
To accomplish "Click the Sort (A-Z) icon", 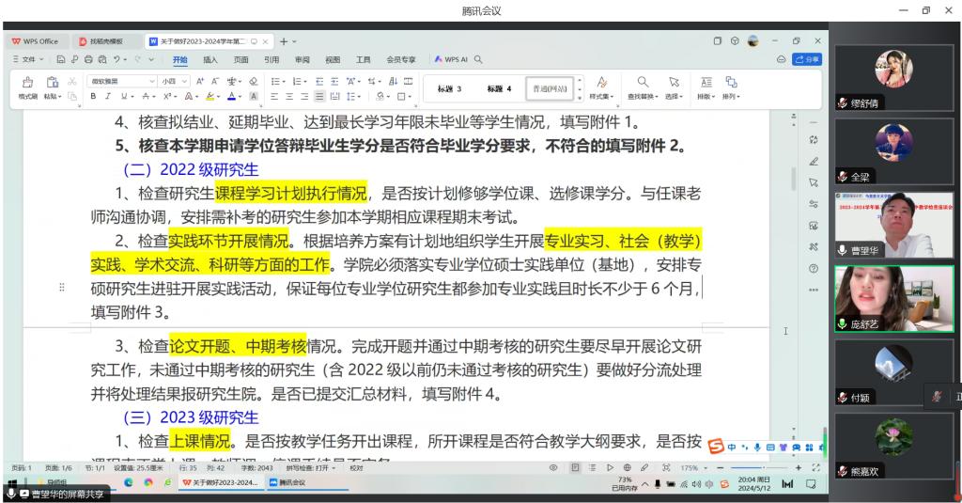I will tap(394, 81).
